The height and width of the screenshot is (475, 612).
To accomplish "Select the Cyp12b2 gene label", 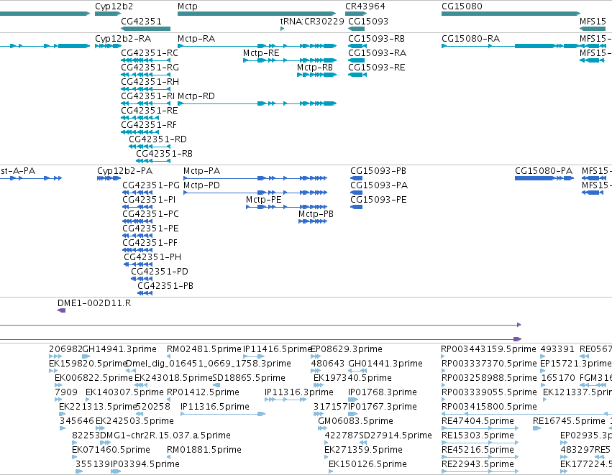I will tap(114, 6).
